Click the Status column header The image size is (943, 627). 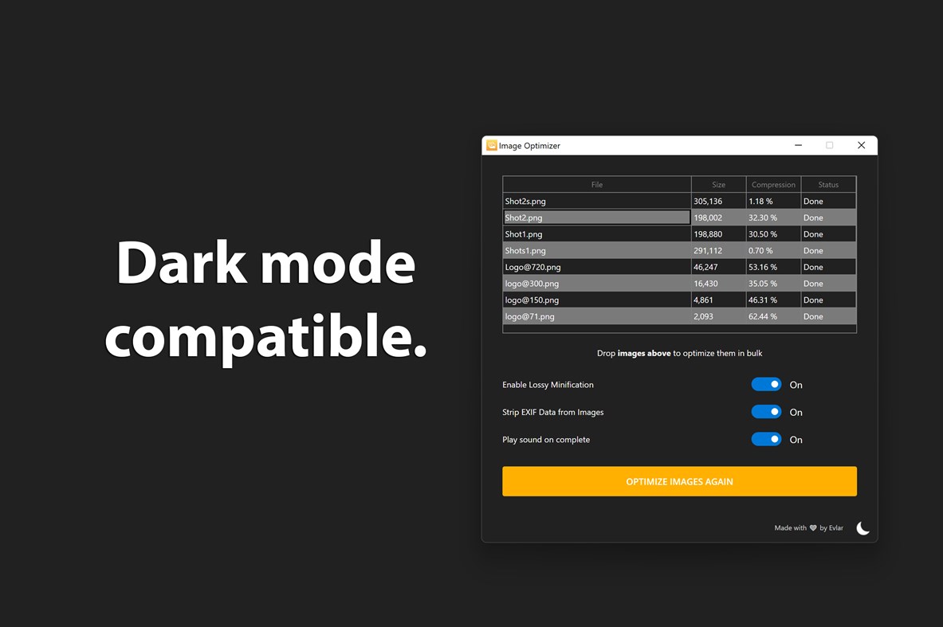(827, 184)
